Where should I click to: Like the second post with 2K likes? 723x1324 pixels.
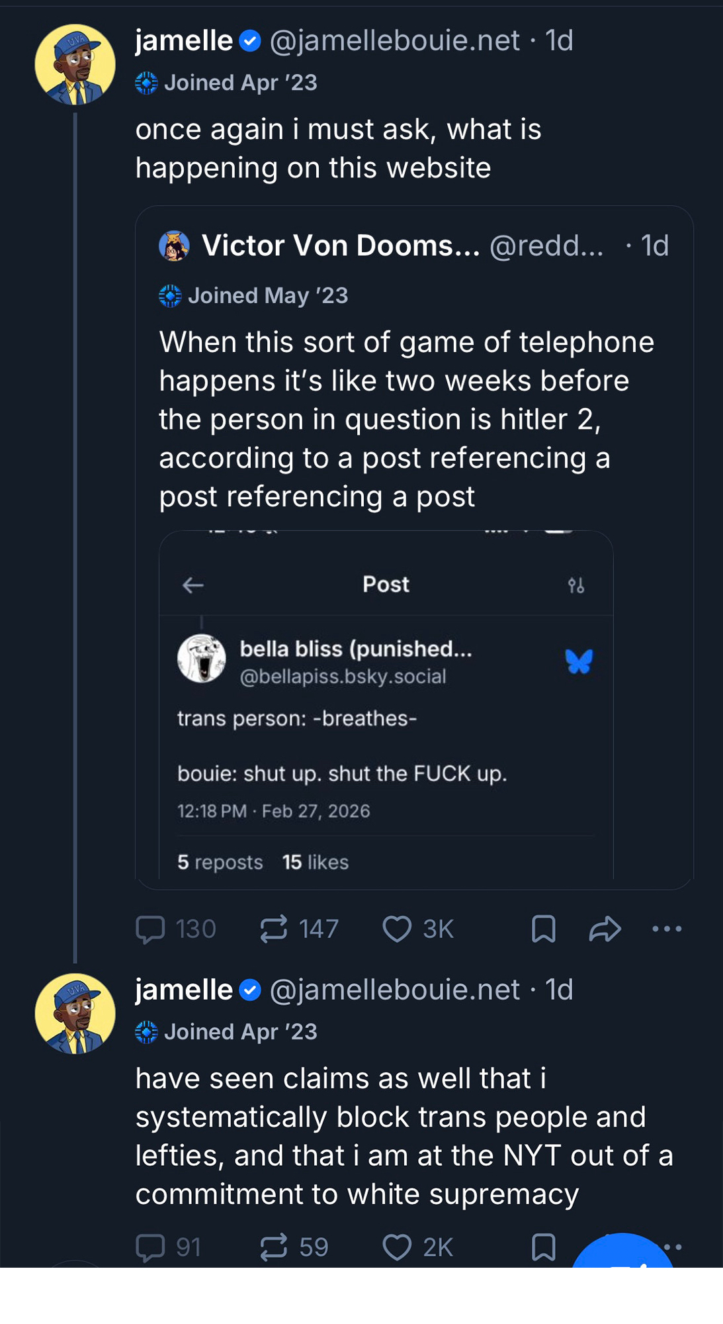398,1247
